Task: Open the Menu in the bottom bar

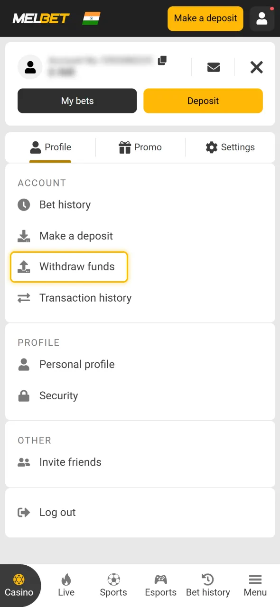Action: point(255,585)
